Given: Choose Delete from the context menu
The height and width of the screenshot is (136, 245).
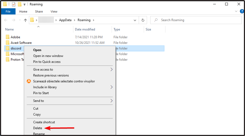Looking at the screenshot, I should point(38,128).
